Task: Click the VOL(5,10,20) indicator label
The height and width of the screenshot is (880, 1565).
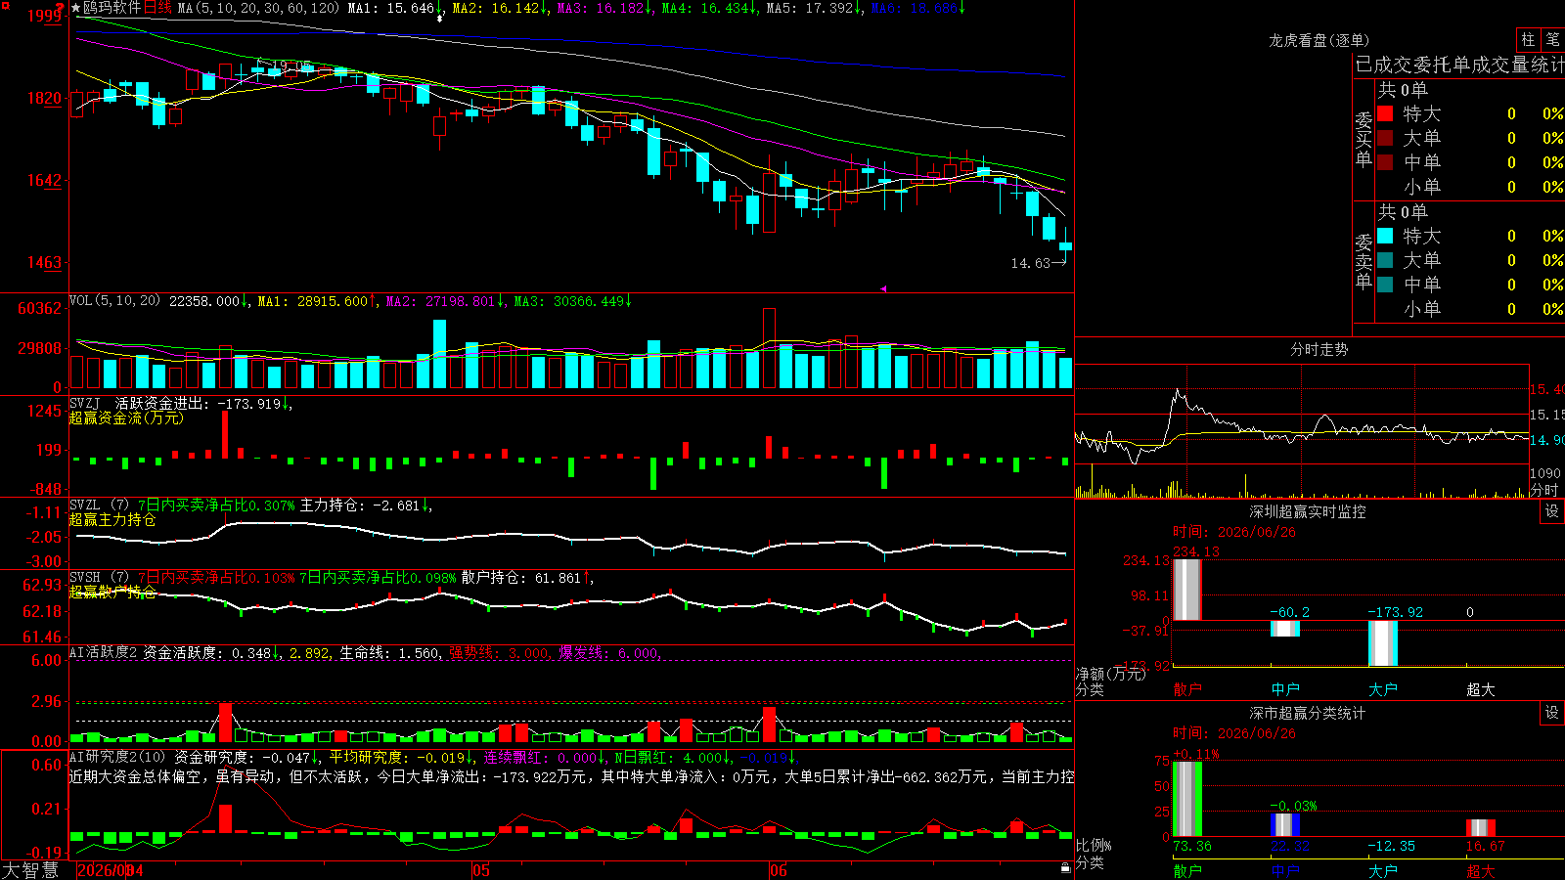Action: pos(114,301)
